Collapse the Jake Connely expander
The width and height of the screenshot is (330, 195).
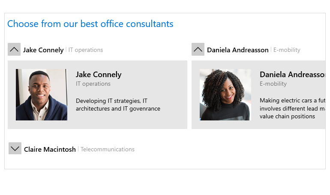pos(14,49)
